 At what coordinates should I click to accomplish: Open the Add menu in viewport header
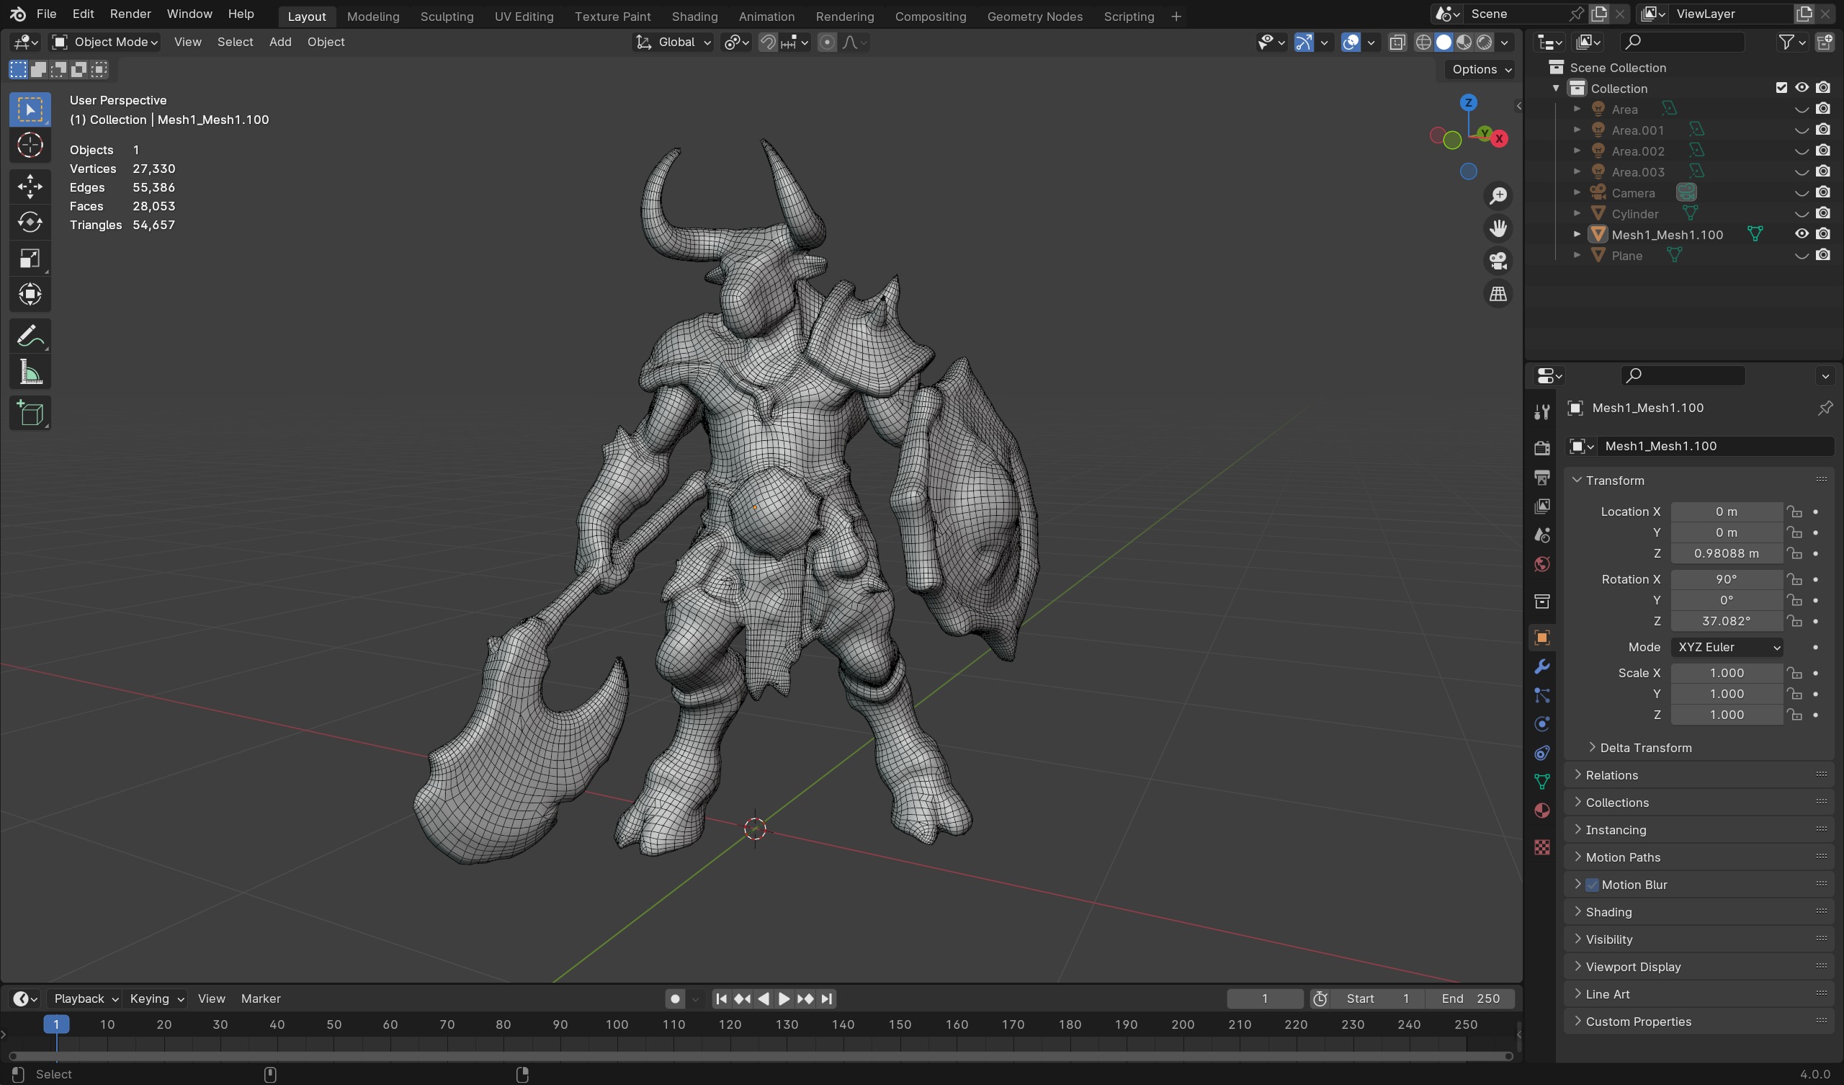tap(280, 43)
